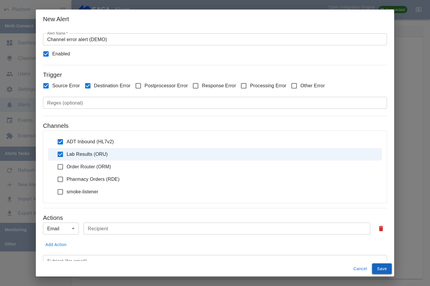Open the Email action type dropdown
430x286 pixels.
point(61,229)
